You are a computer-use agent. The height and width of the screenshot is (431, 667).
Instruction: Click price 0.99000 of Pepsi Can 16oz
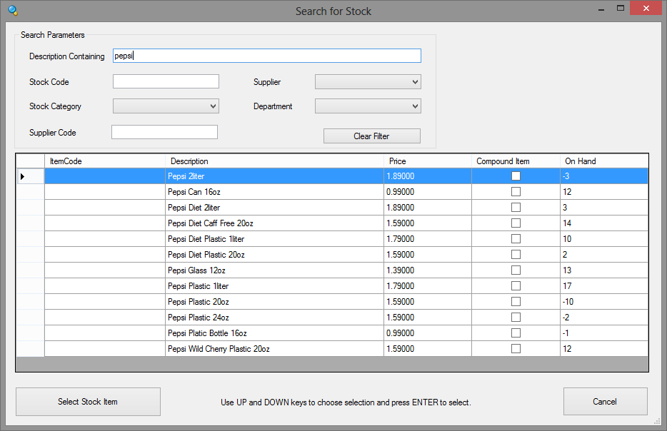[x=428, y=192]
